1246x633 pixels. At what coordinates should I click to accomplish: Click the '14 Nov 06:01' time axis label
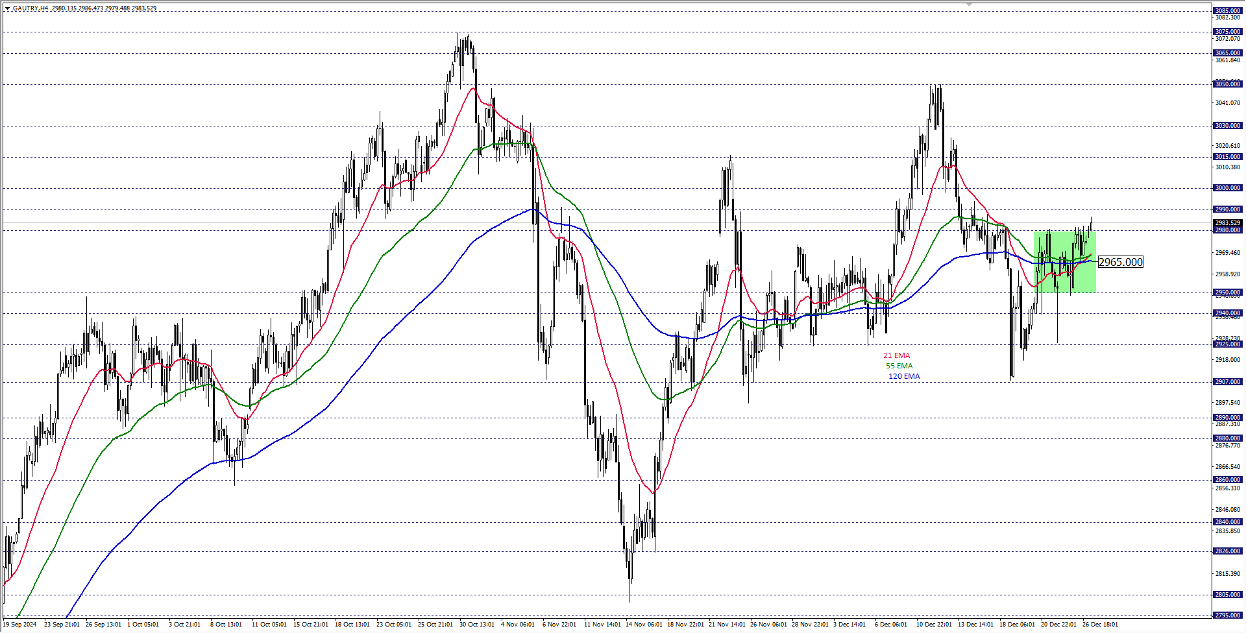644,625
